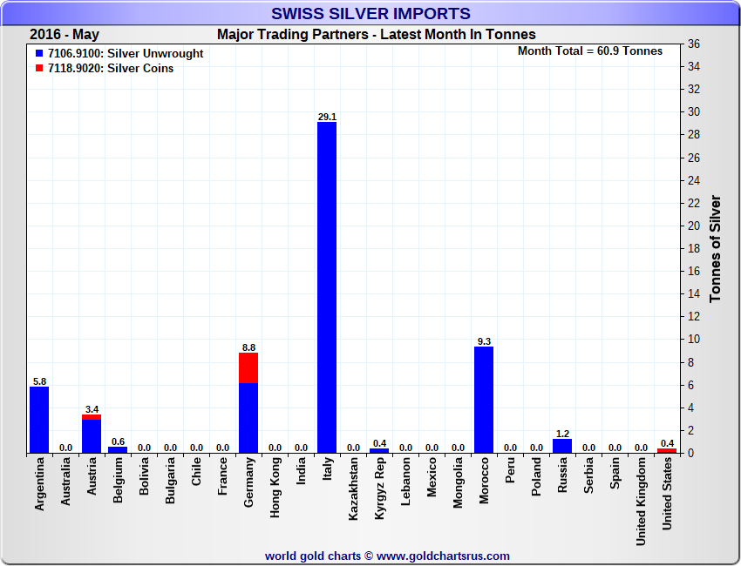Viewport: 741px width, 566px height.
Task: Click the '2016 - May' date label
Action: (65, 35)
